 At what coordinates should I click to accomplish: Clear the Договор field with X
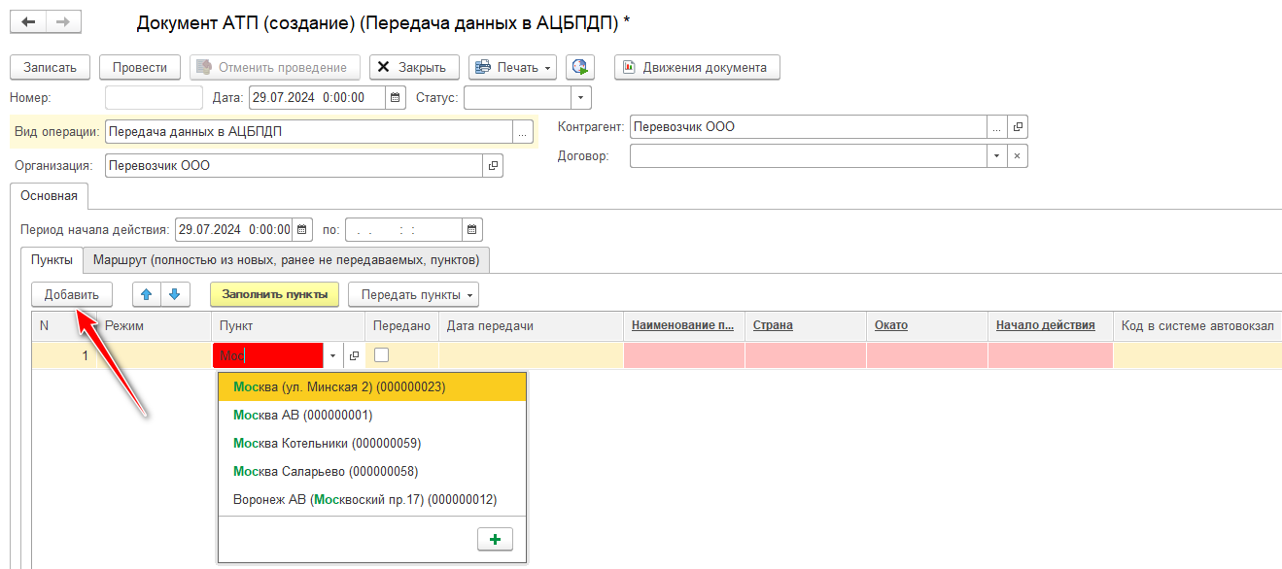coord(1017,156)
